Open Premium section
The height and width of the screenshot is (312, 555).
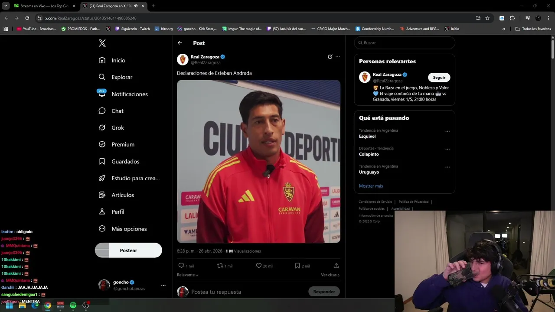(117, 144)
